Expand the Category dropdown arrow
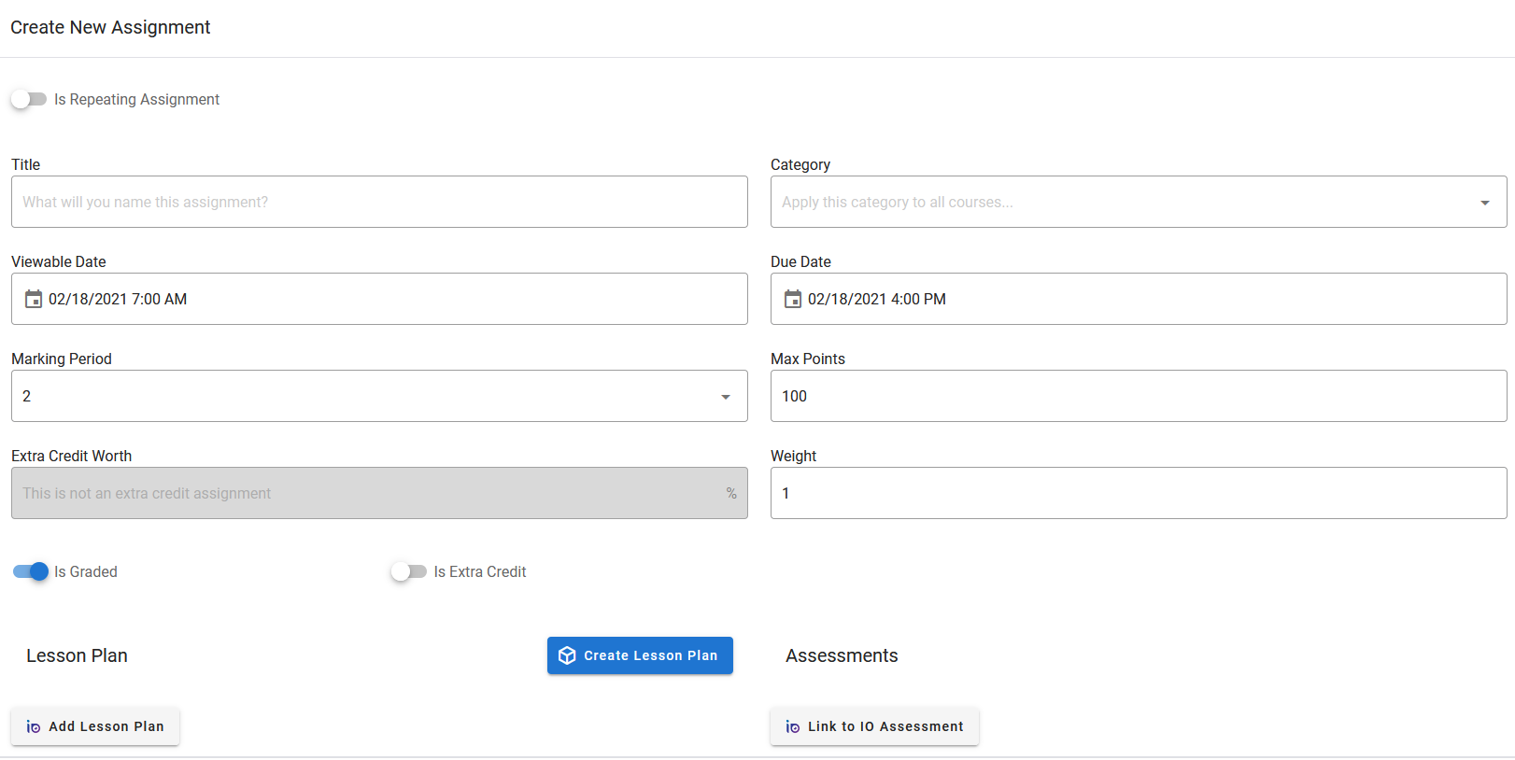 click(x=1485, y=203)
